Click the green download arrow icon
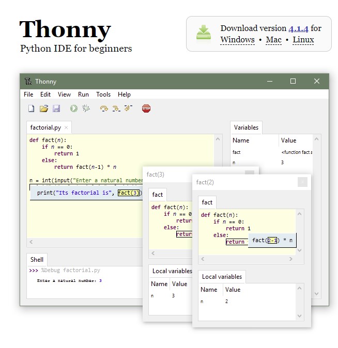Screen dimensions: 338x348 (204, 33)
